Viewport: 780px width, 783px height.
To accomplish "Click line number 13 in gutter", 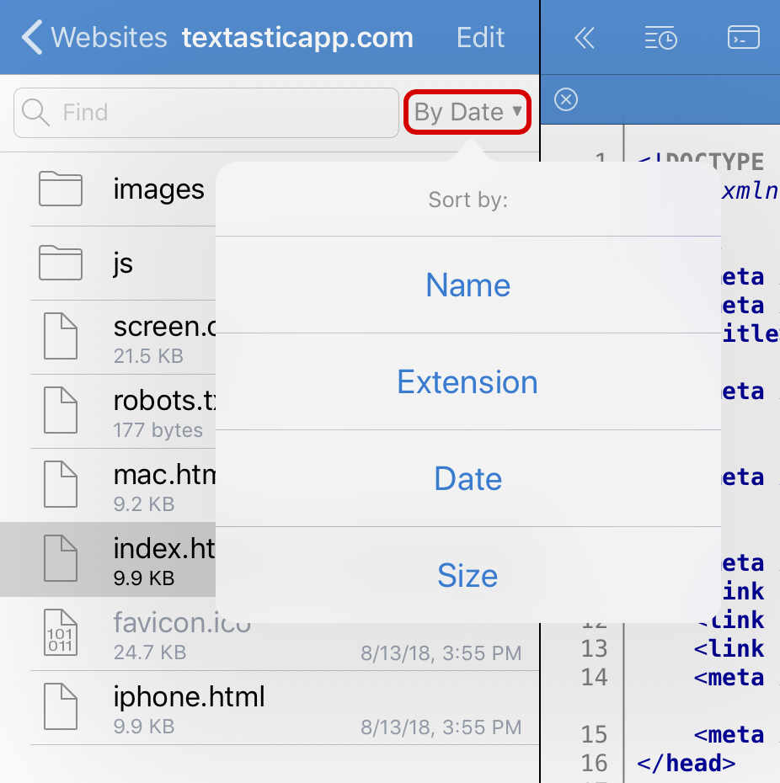I will pos(594,648).
